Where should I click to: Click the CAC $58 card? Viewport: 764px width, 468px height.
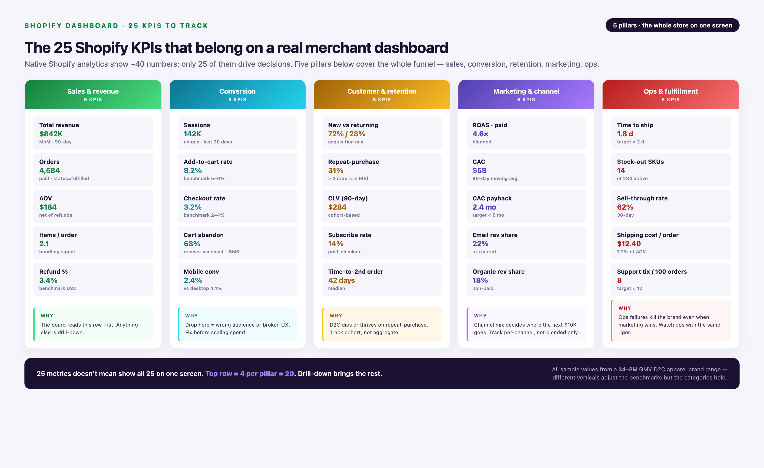click(526, 170)
